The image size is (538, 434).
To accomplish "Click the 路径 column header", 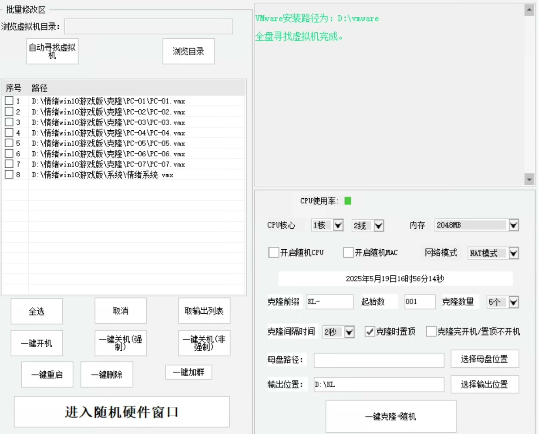I will (40, 88).
